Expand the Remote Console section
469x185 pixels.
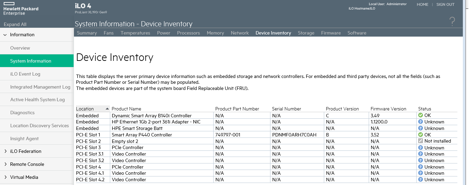pyautogui.click(x=5, y=164)
